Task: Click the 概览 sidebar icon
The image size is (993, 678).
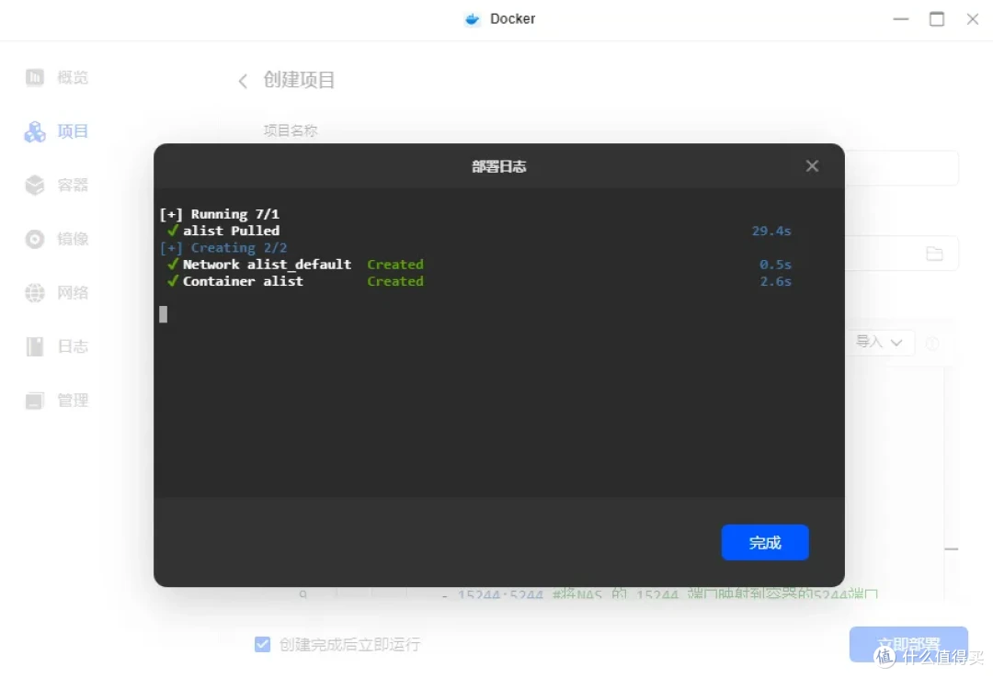Action: point(35,77)
